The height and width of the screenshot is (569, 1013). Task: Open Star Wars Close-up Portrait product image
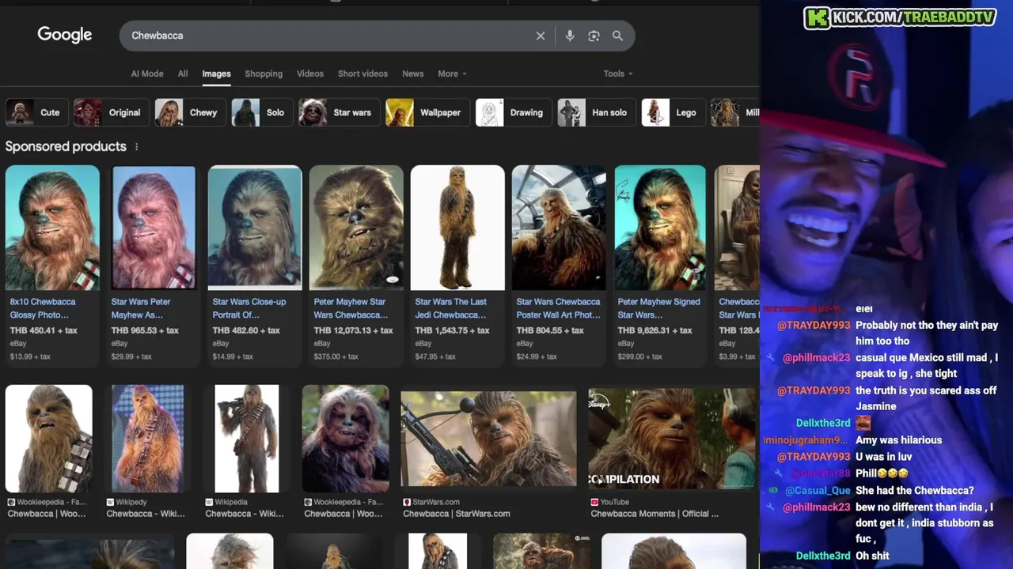click(x=255, y=228)
